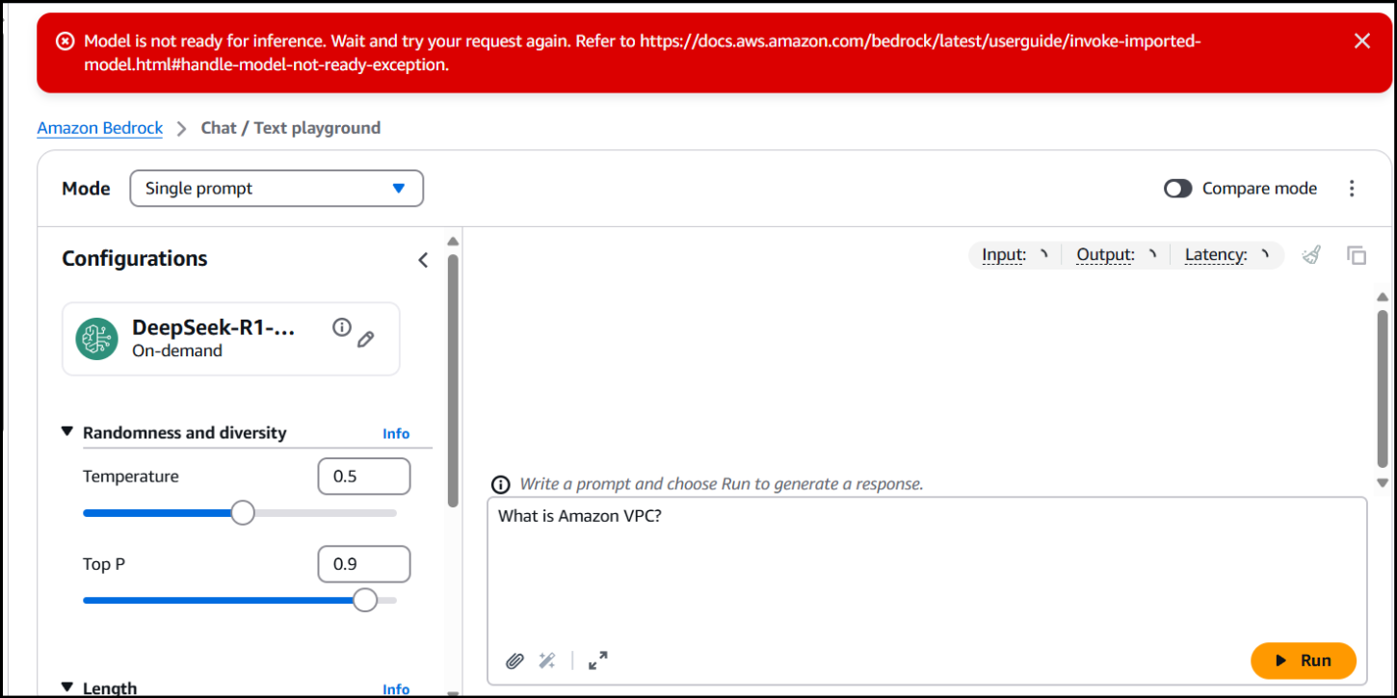1397x698 pixels.
Task: Collapse Randomness and diversity section
Action: (x=66, y=431)
